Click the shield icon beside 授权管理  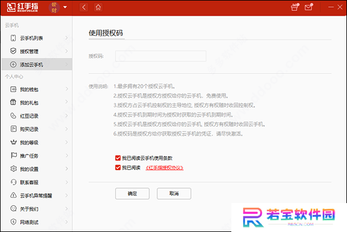[13, 51]
